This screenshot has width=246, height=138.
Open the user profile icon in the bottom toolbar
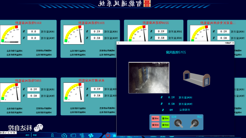point(52,135)
